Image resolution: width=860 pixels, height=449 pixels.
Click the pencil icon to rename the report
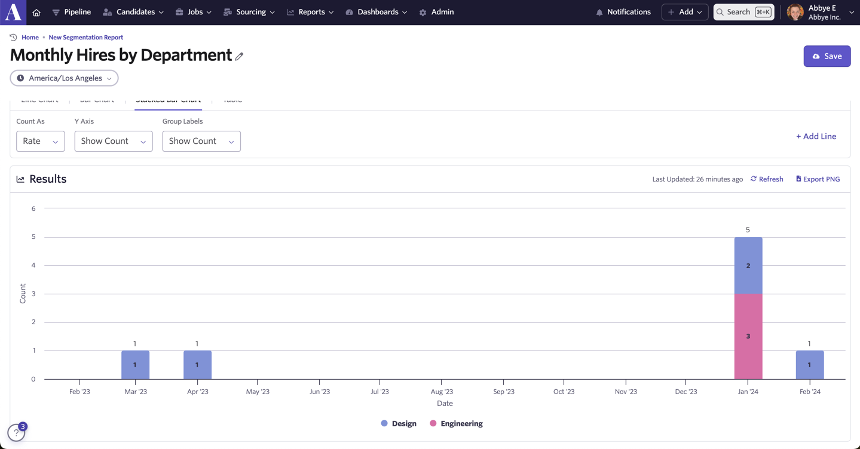click(239, 56)
